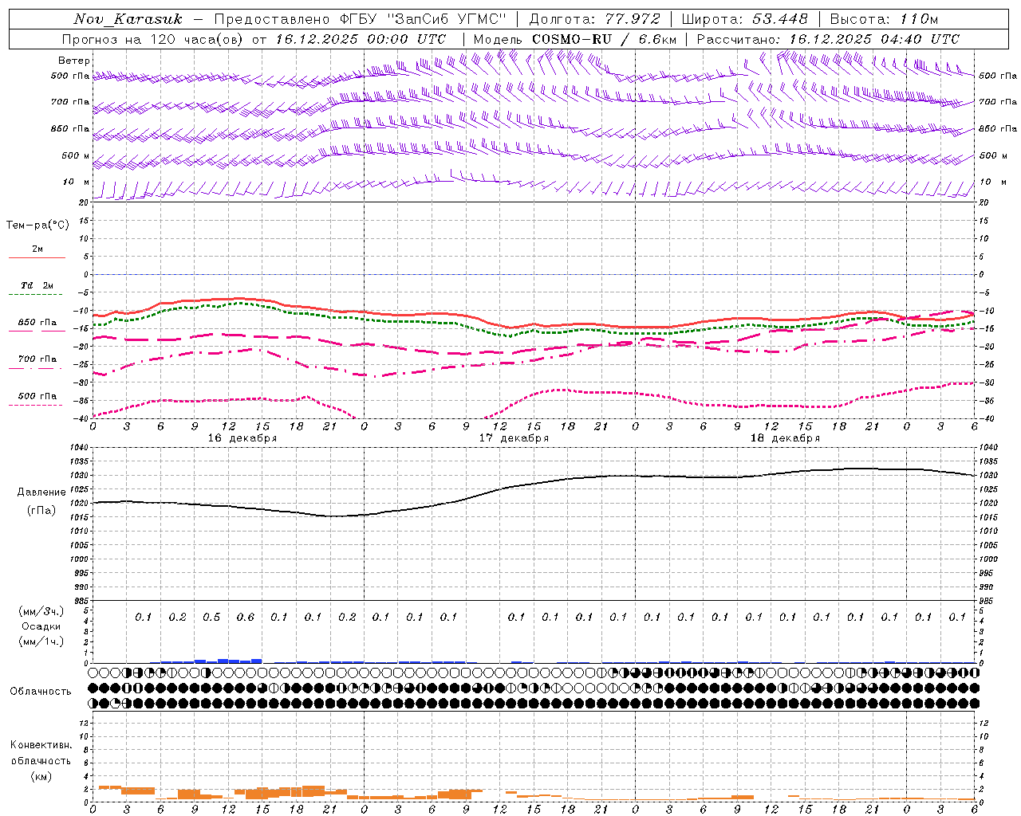The height and width of the screenshot is (816, 1021).
Task: Click the Тем-ра(°C) axis title
Action: 37,226
